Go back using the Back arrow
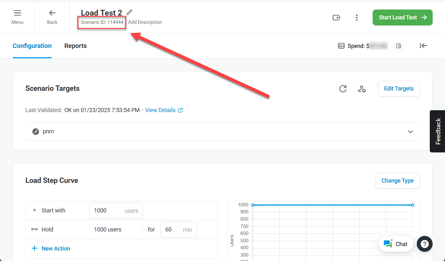This screenshot has height=261, width=445. tap(52, 17)
